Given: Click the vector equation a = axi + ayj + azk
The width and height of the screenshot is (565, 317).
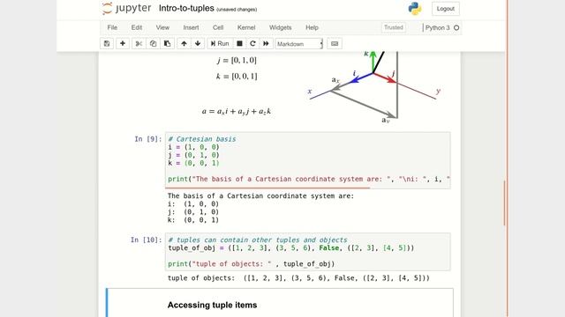Looking at the screenshot, I should [x=237, y=112].
